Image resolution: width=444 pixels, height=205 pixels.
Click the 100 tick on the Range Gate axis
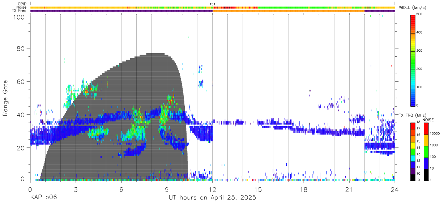click(19, 17)
